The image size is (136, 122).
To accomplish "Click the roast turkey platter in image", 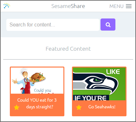I will [38, 77].
